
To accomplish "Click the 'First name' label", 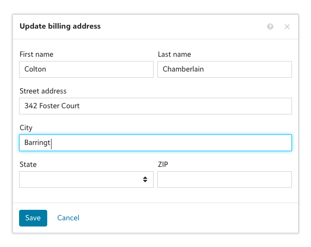I will 36,54.
